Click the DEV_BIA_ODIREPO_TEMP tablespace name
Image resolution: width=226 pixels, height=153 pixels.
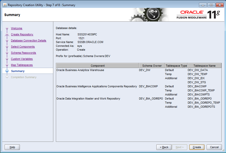pyautogui.click(x=204, y=103)
